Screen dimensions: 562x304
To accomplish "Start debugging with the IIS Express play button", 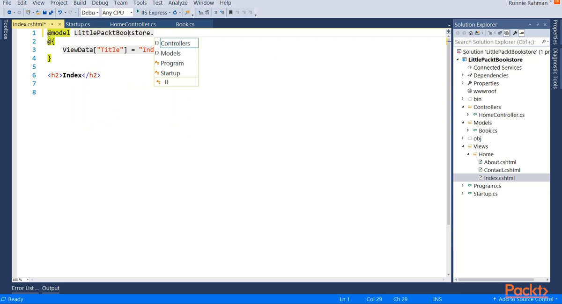I will tap(137, 12).
